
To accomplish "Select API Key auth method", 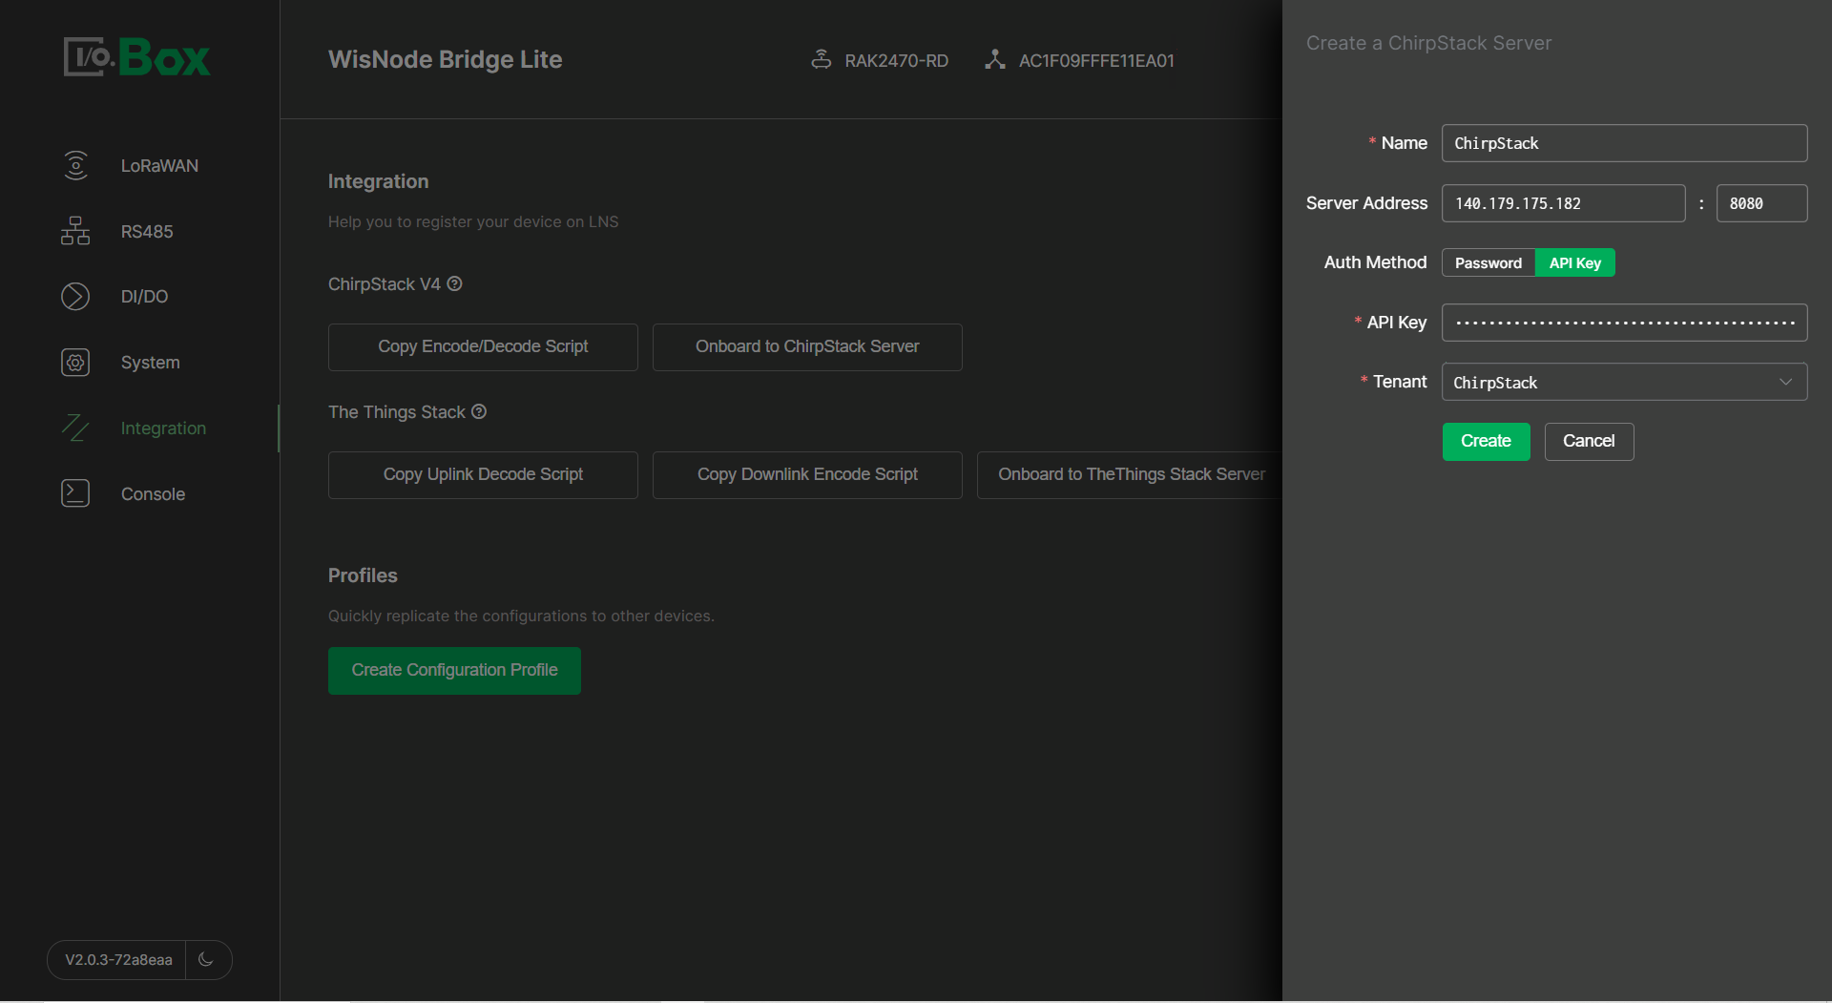I will (x=1574, y=262).
